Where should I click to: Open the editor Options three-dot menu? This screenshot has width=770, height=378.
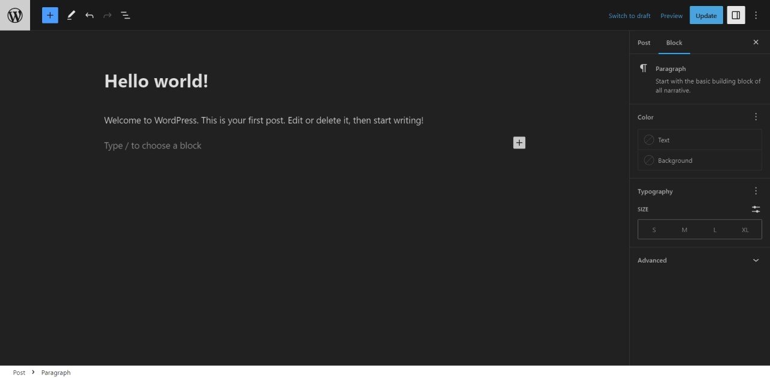(x=756, y=15)
